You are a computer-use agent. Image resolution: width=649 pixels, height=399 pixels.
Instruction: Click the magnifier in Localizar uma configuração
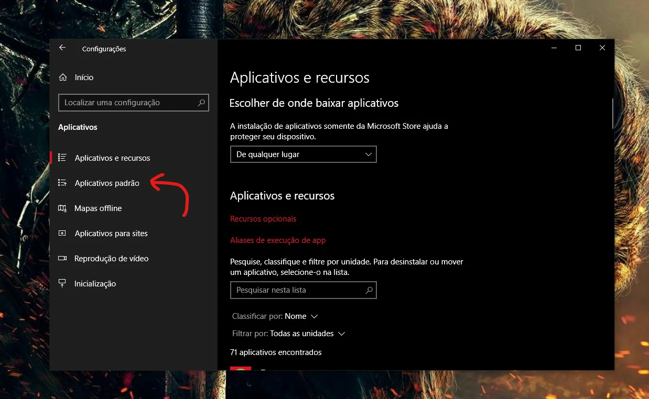(x=201, y=103)
